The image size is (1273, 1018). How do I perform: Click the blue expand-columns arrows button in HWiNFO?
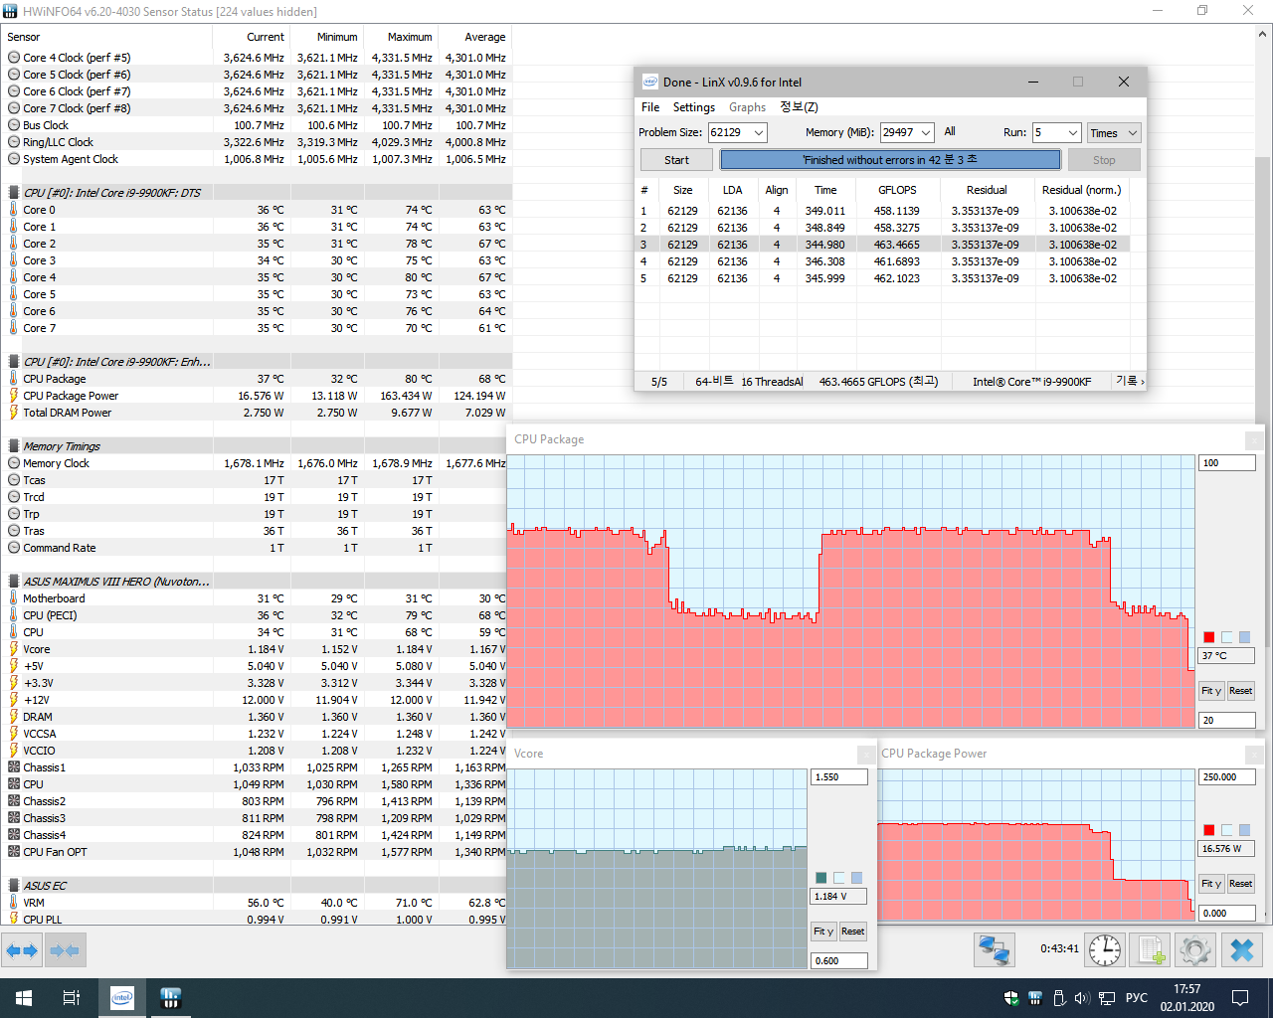(22, 950)
